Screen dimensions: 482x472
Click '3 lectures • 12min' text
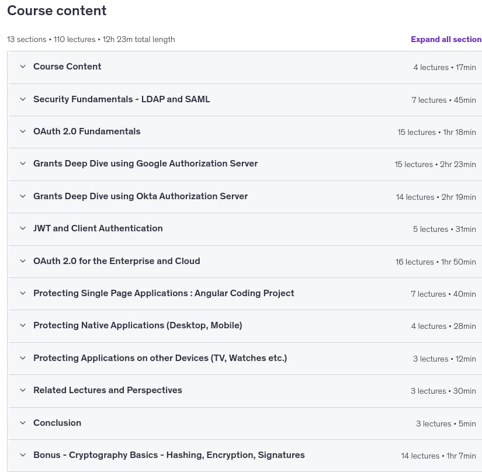click(x=445, y=359)
